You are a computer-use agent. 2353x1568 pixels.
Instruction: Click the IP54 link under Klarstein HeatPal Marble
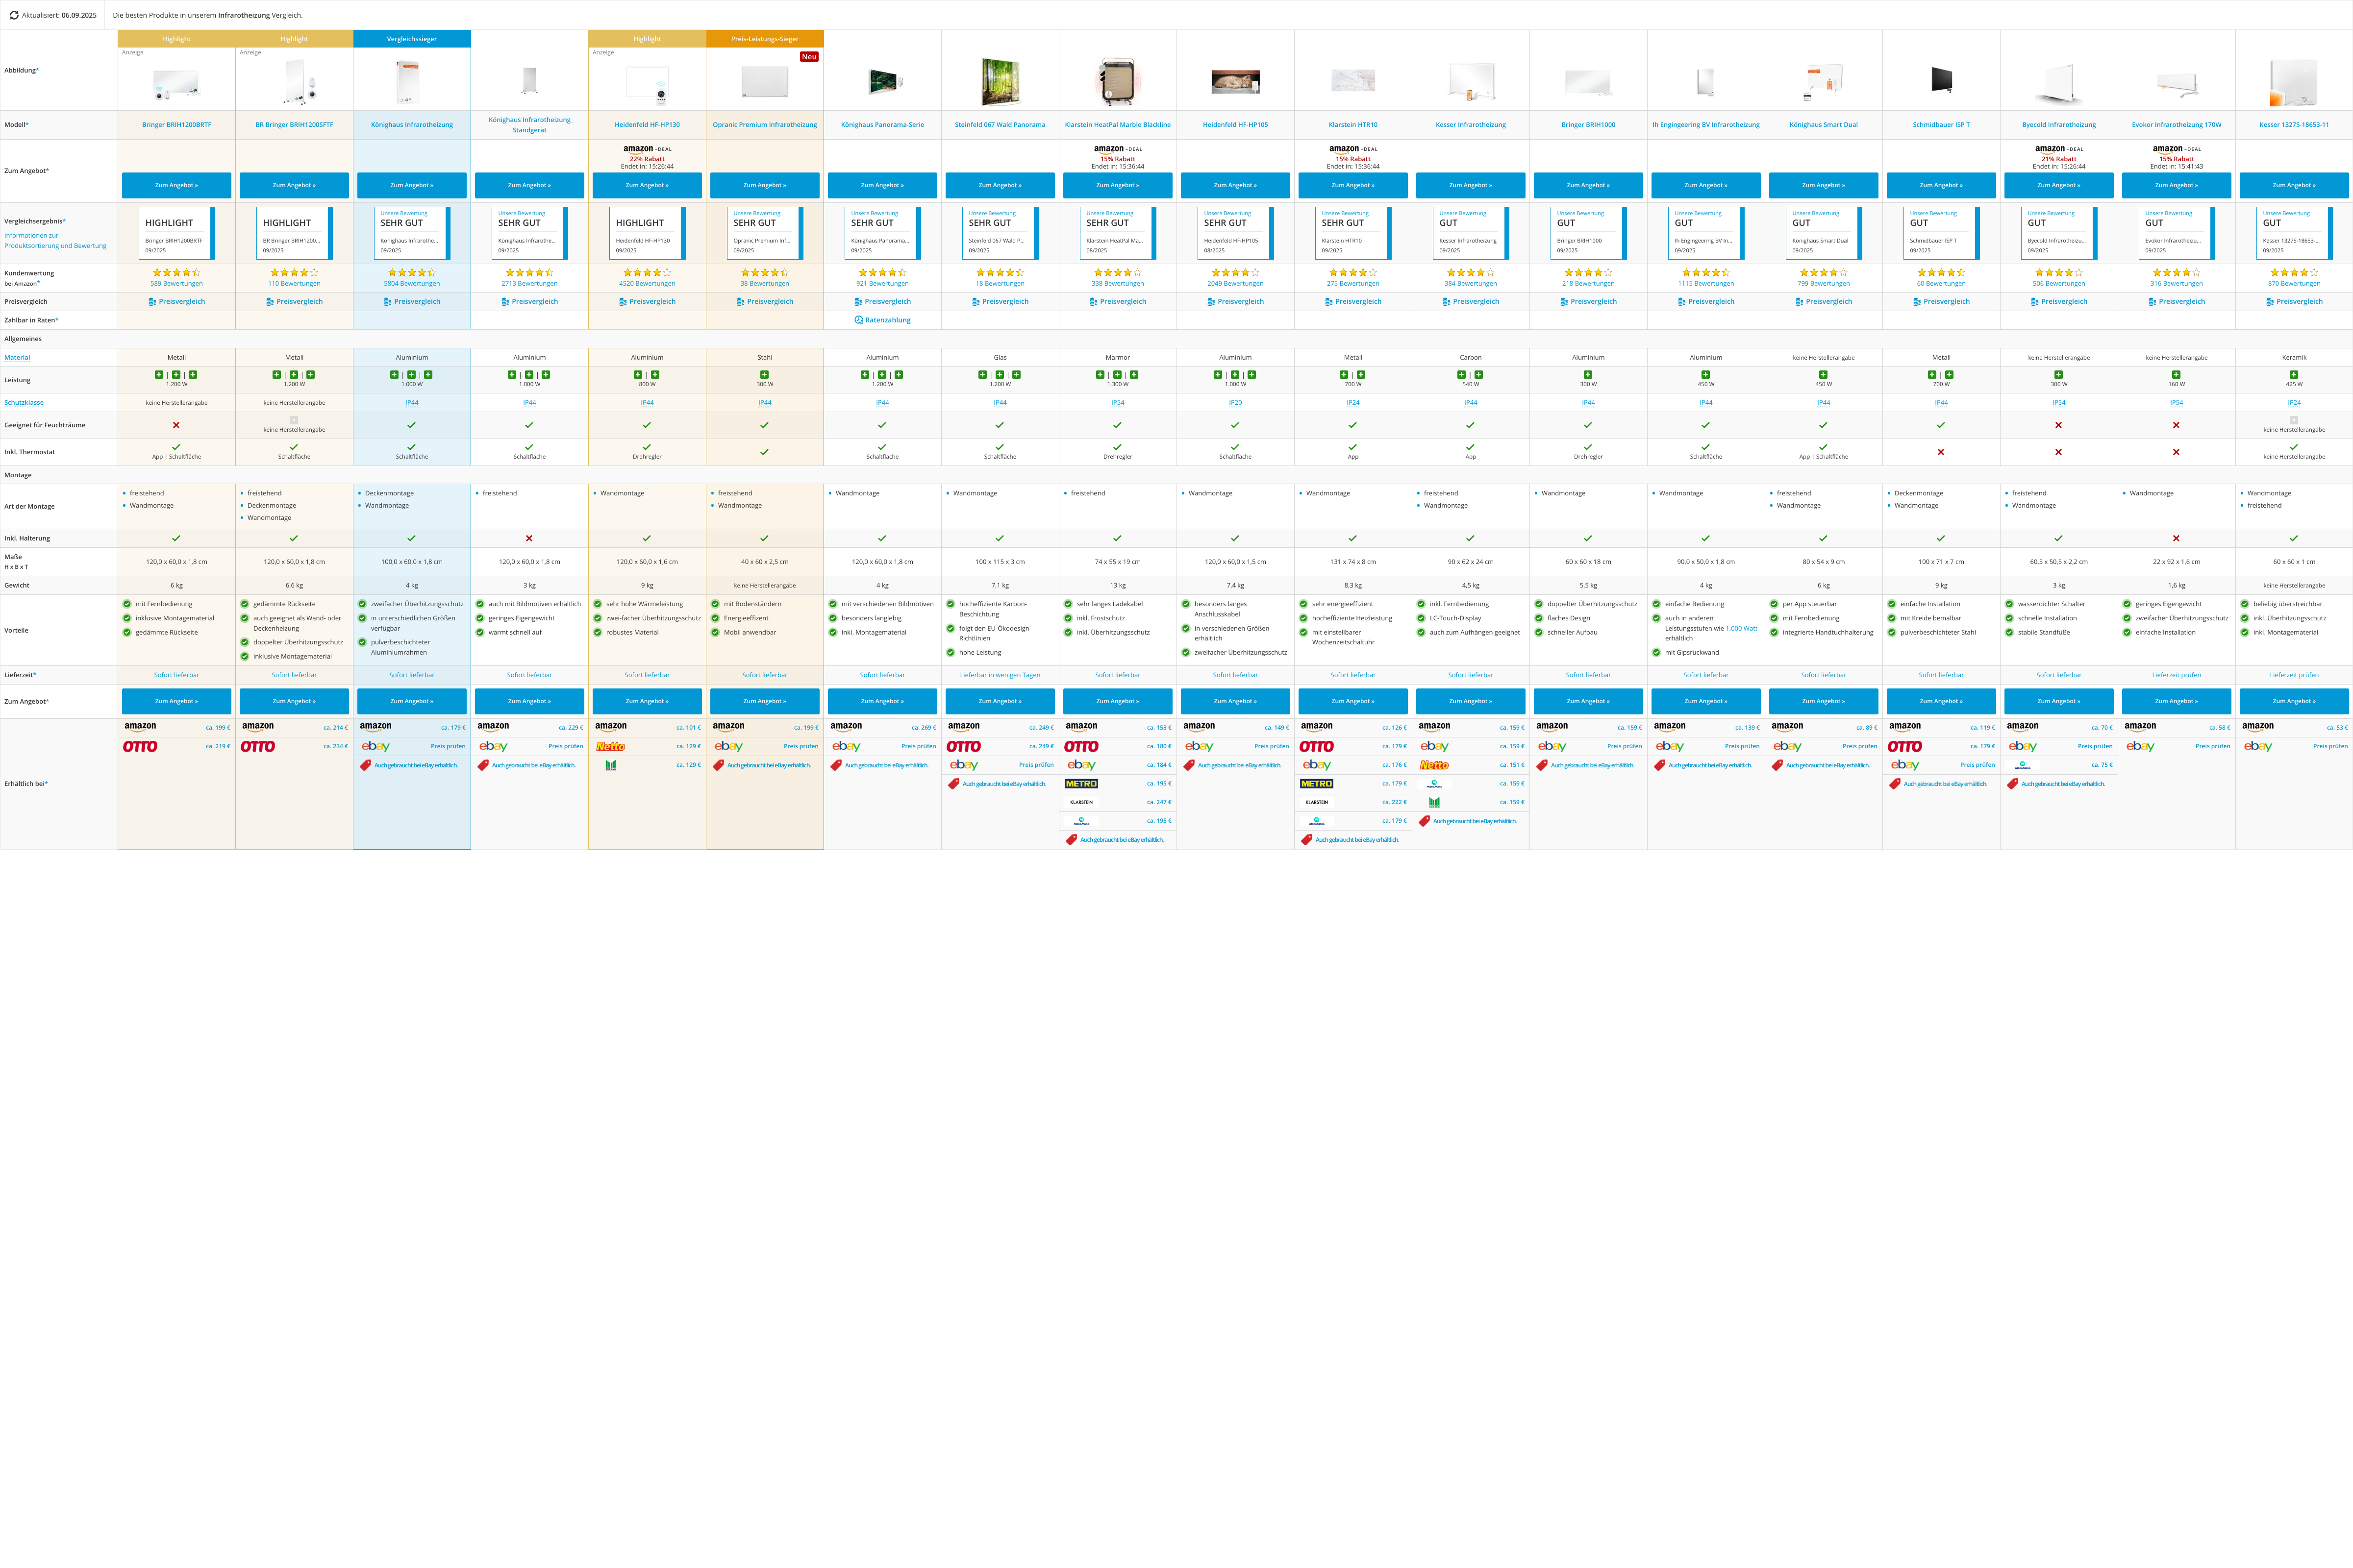(1118, 403)
